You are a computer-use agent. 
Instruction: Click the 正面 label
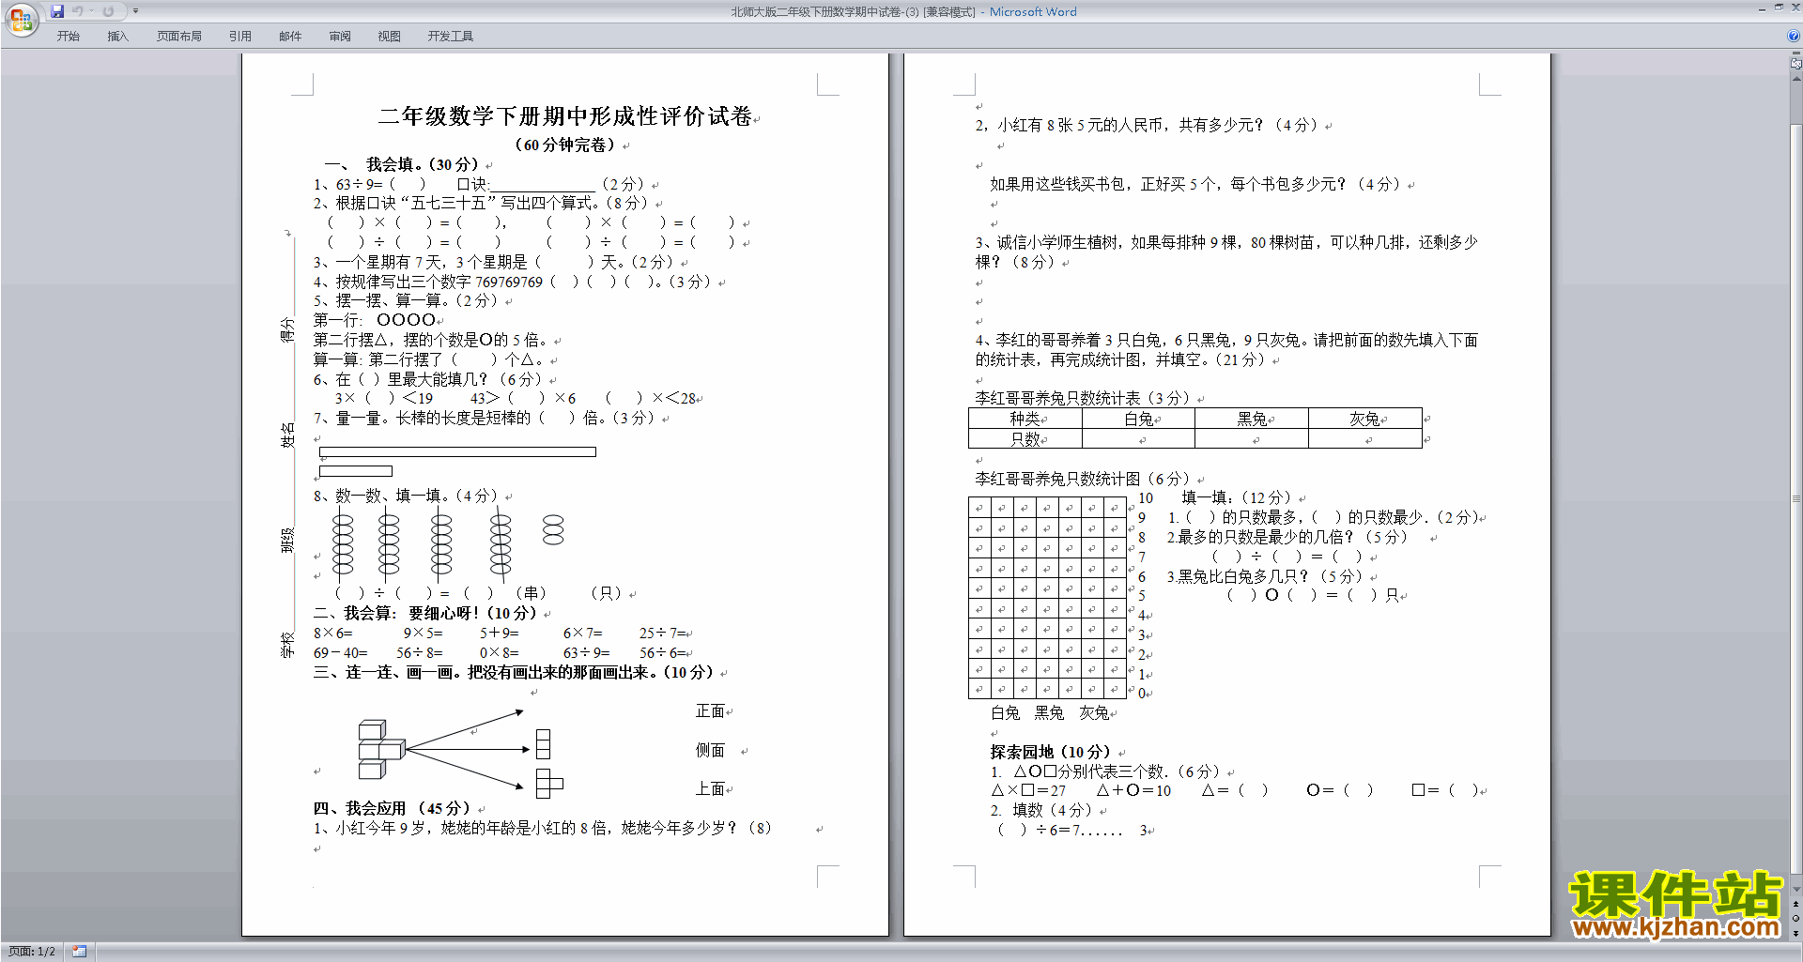(x=710, y=711)
